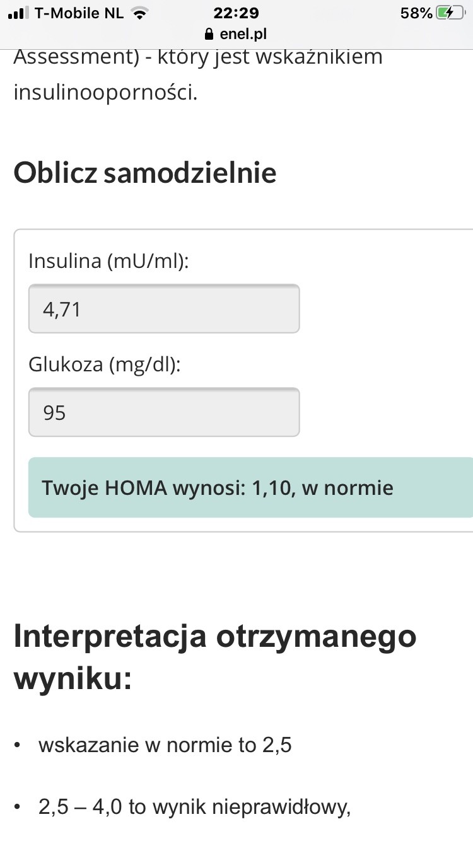Focus the Glukoza input field with 95
Screen dimensions: 473x841
[x=164, y=412]
